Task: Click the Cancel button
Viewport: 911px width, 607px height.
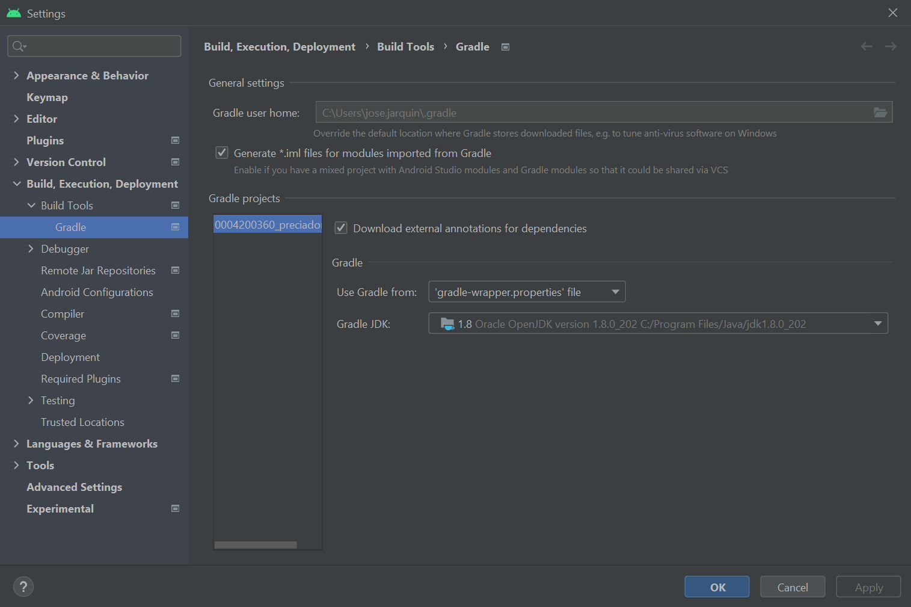Action: [x=793, y=587]
